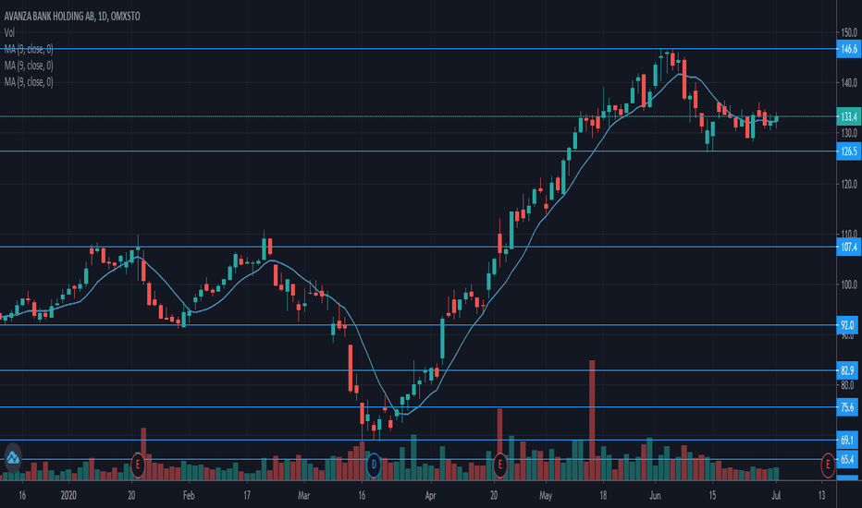Open the earnings marker near Apr 20
Screen dimensions: 862x508
tap(499, 466)
